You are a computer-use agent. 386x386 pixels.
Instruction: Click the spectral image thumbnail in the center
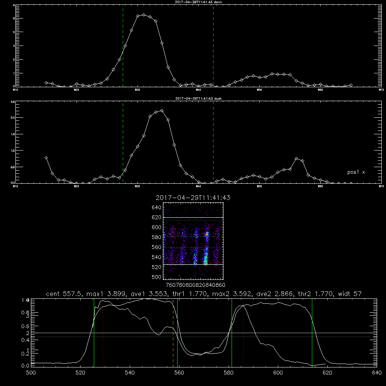(x=193, y=241)
